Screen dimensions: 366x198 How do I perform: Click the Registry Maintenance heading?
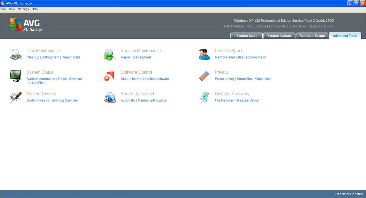click(141, 51)
